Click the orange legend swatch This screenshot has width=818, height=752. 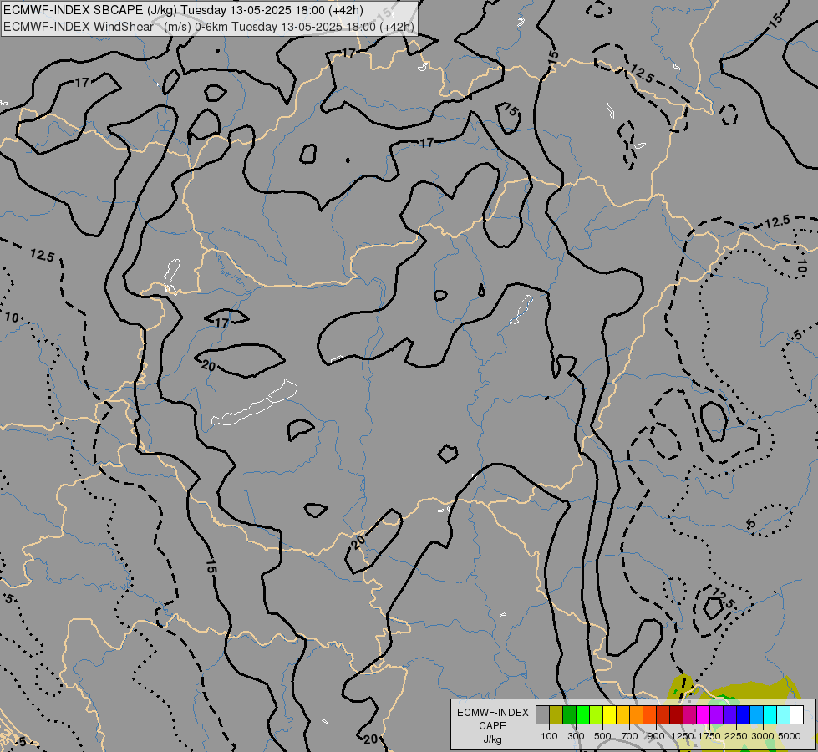point(636,714)
